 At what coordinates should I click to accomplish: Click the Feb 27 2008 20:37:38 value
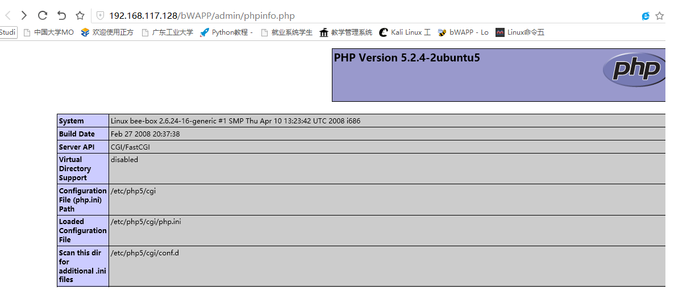coord(145,134)
